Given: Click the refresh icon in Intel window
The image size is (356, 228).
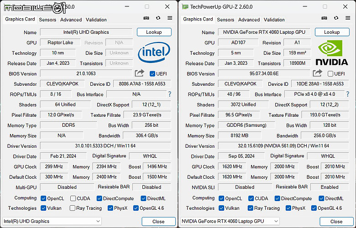Looking at the screenshot, I should point(158,18).
